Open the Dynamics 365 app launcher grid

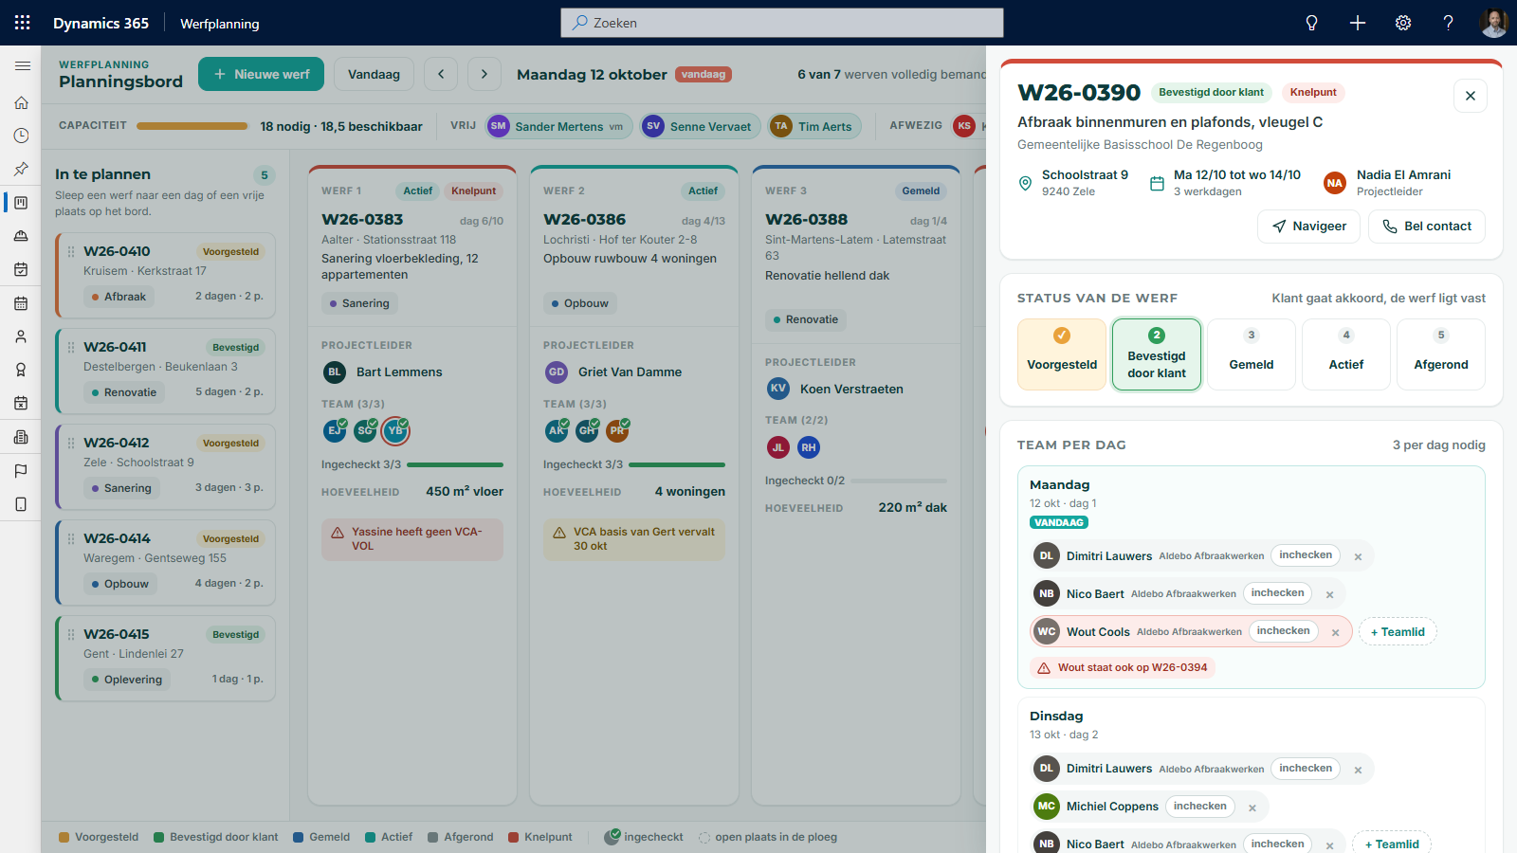pyautogui.click(x=23, y=23)
